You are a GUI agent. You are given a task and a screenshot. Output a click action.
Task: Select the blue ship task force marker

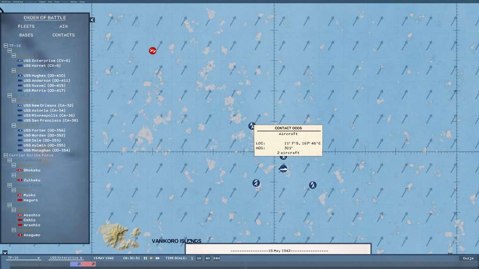coord(283,169)
